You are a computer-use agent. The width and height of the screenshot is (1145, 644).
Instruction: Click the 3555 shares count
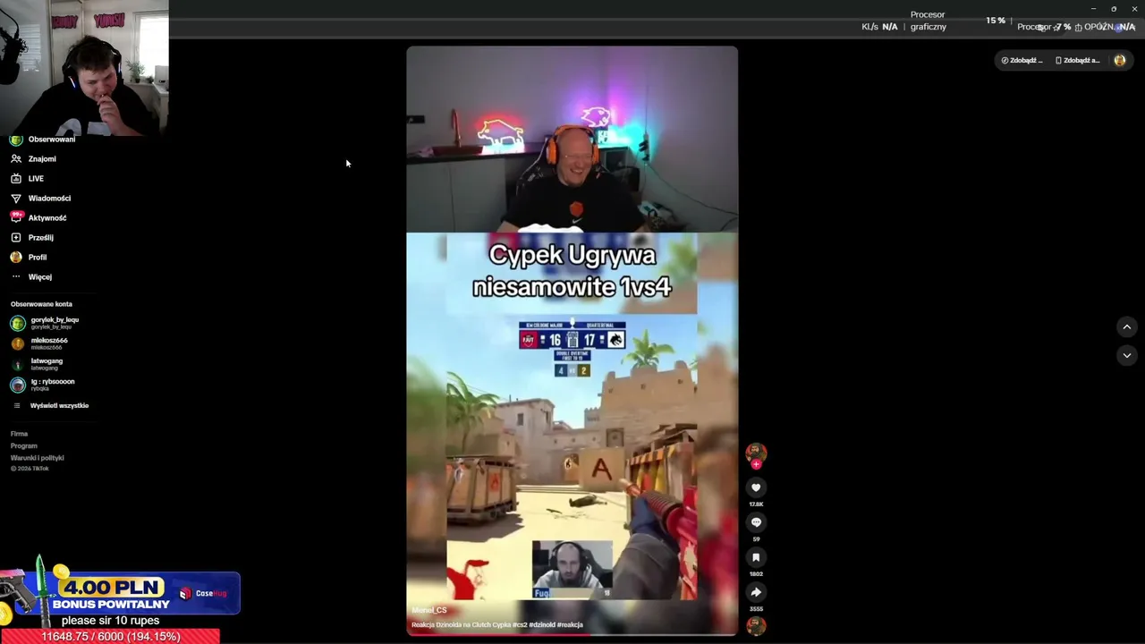point(756,609)
